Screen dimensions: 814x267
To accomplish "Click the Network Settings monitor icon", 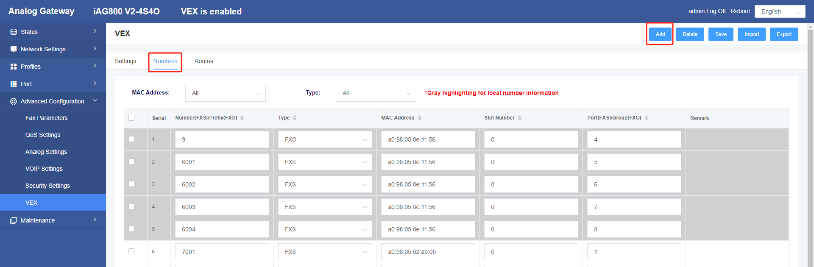I will 14,49.
